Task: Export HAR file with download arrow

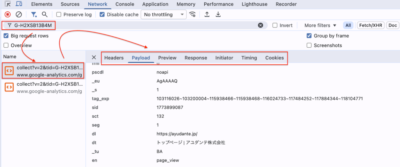Action: pyautogui.click(x=218, y=14)
